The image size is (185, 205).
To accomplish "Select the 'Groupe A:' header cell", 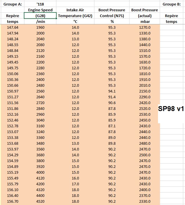I will tap(12, 4).
